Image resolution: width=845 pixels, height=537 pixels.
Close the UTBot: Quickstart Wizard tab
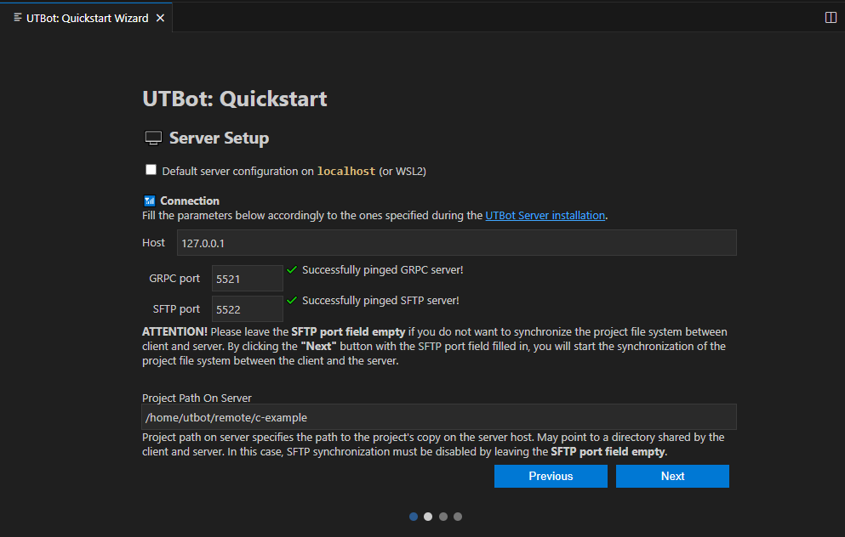160,18
